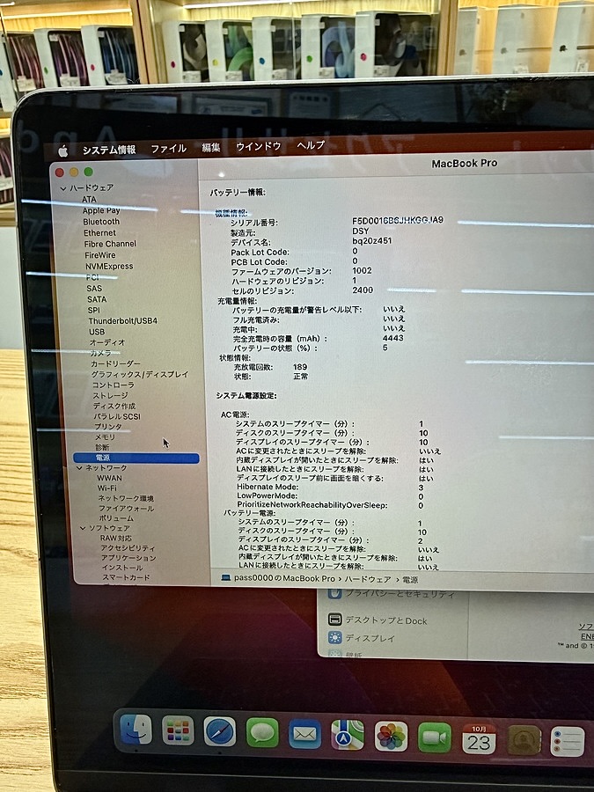The width and height of the screenshot is (594, 792).
Task: Select NVMExpress in the sidebar
Action: (x=109, y=266)
